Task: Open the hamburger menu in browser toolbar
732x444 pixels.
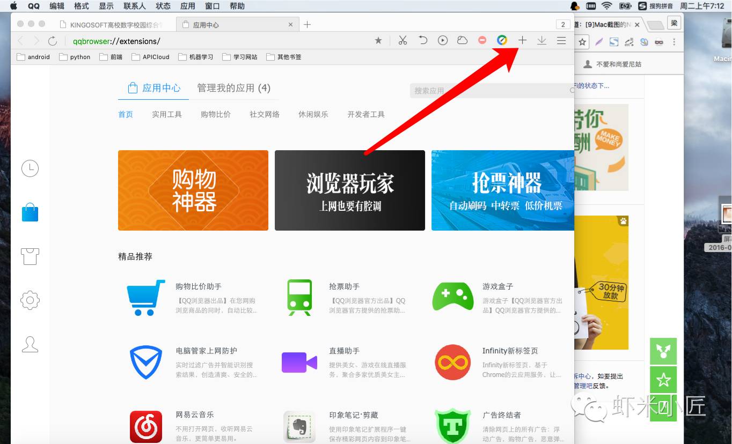Action: click(x=561, y=41)
